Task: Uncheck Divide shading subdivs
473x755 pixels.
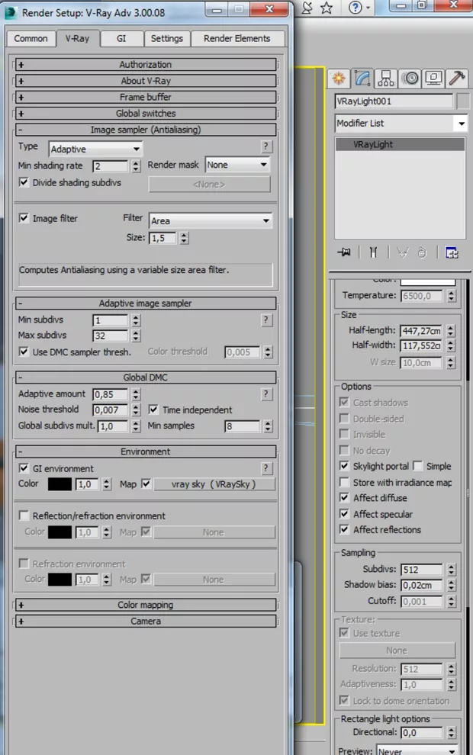Action: pos(24,182)
